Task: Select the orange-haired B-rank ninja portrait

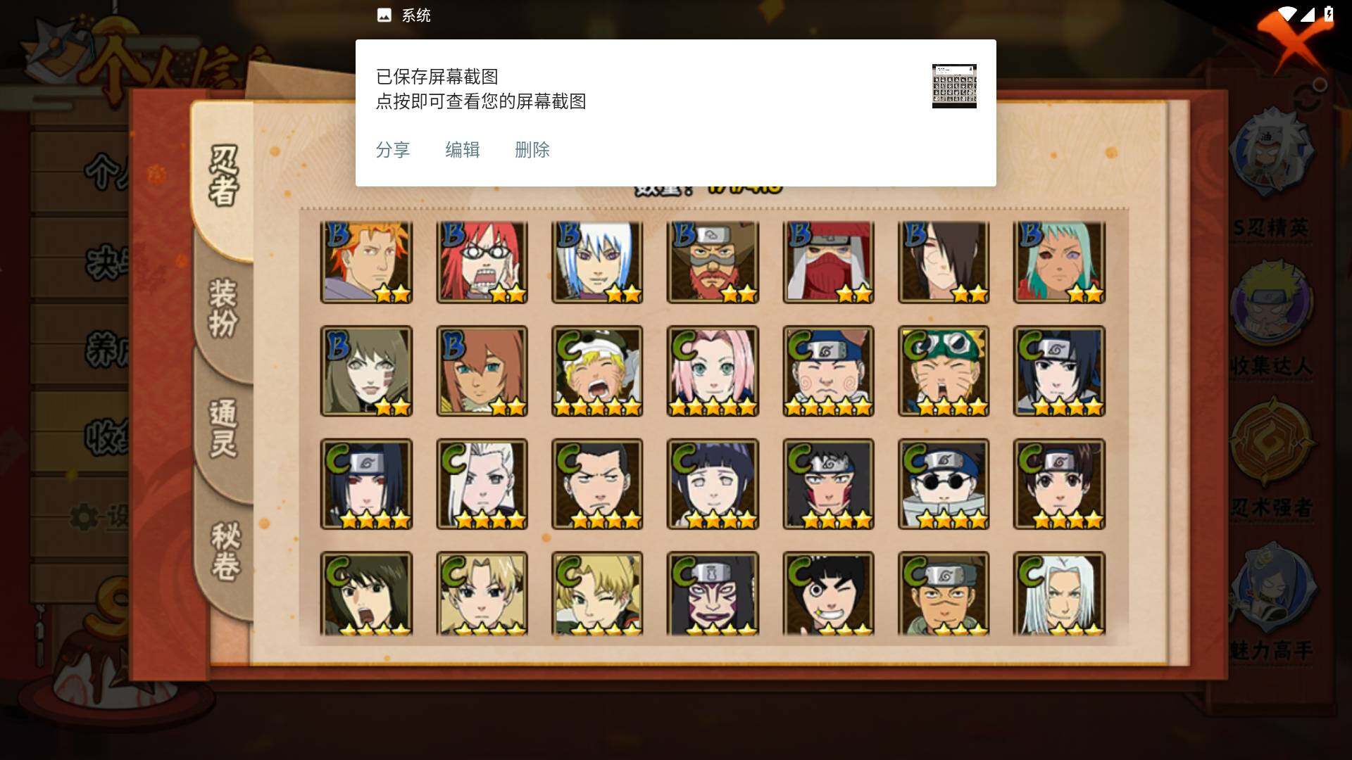Action: click(366, 262)
